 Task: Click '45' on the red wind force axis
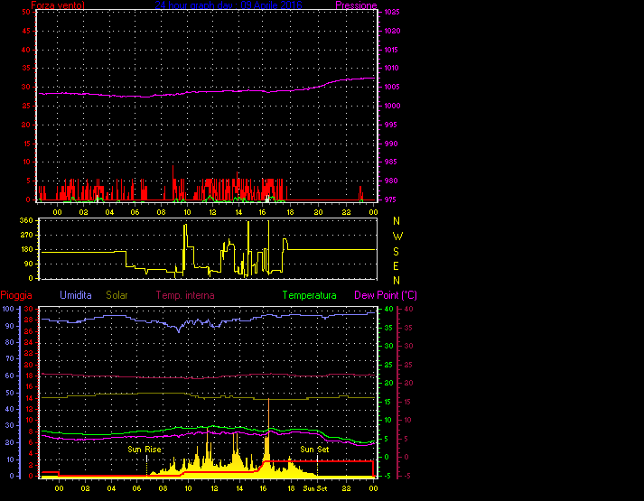tap(26, 31)
